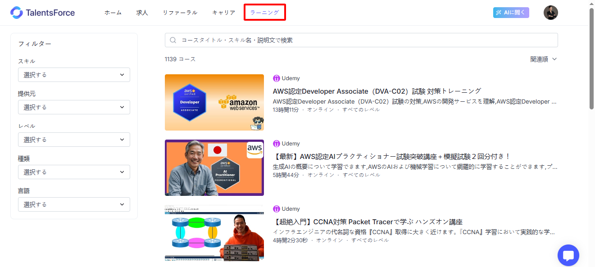This screenshot has width=595, height=267.
Task: Open CCNA対策 Packet Tracer course title
Action: tap(368, 222)
